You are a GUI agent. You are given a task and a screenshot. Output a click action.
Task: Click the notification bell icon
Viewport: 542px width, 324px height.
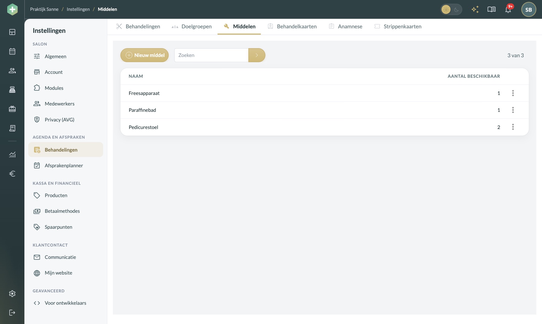point(508,9)
